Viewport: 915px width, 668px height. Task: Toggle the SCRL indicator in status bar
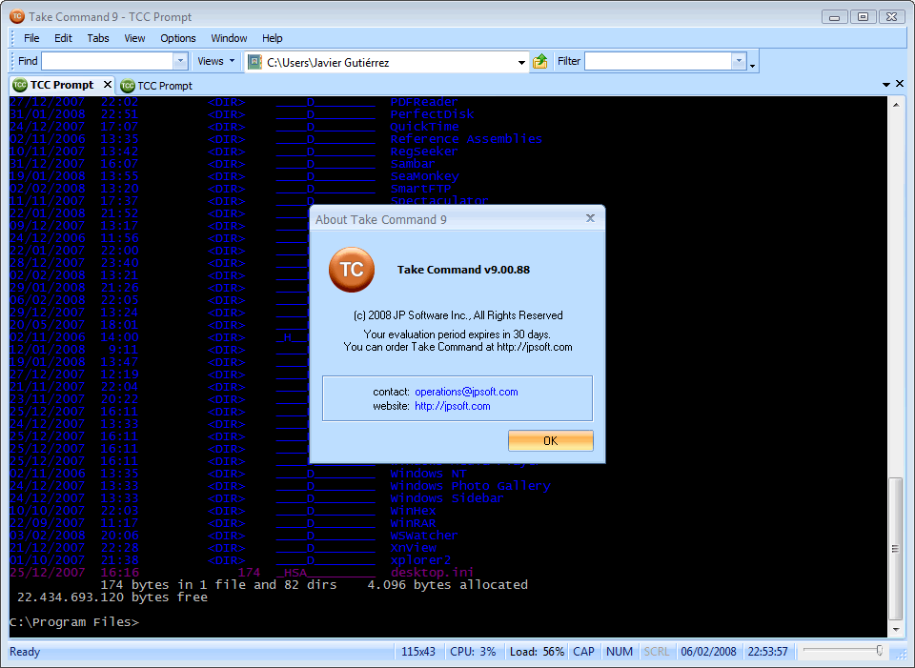(x=657, y=652)
